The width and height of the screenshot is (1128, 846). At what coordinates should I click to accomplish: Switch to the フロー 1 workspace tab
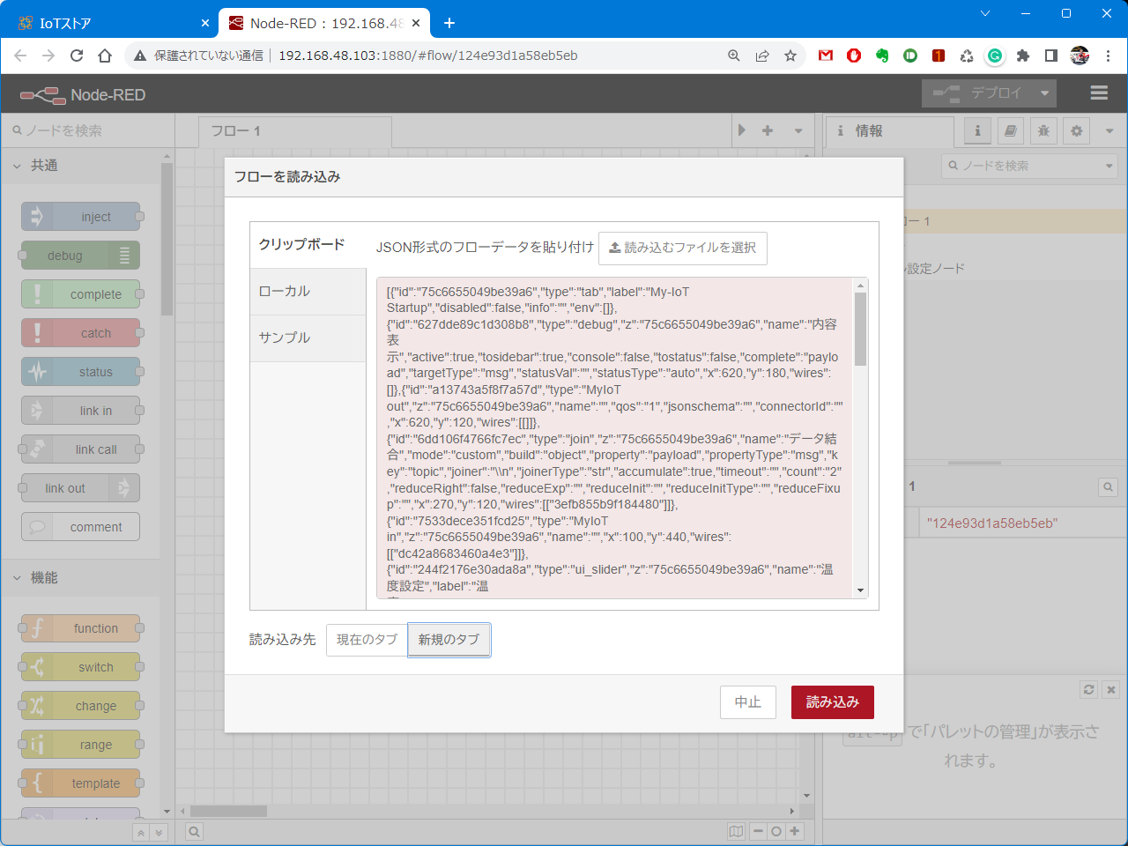point(294,130)
